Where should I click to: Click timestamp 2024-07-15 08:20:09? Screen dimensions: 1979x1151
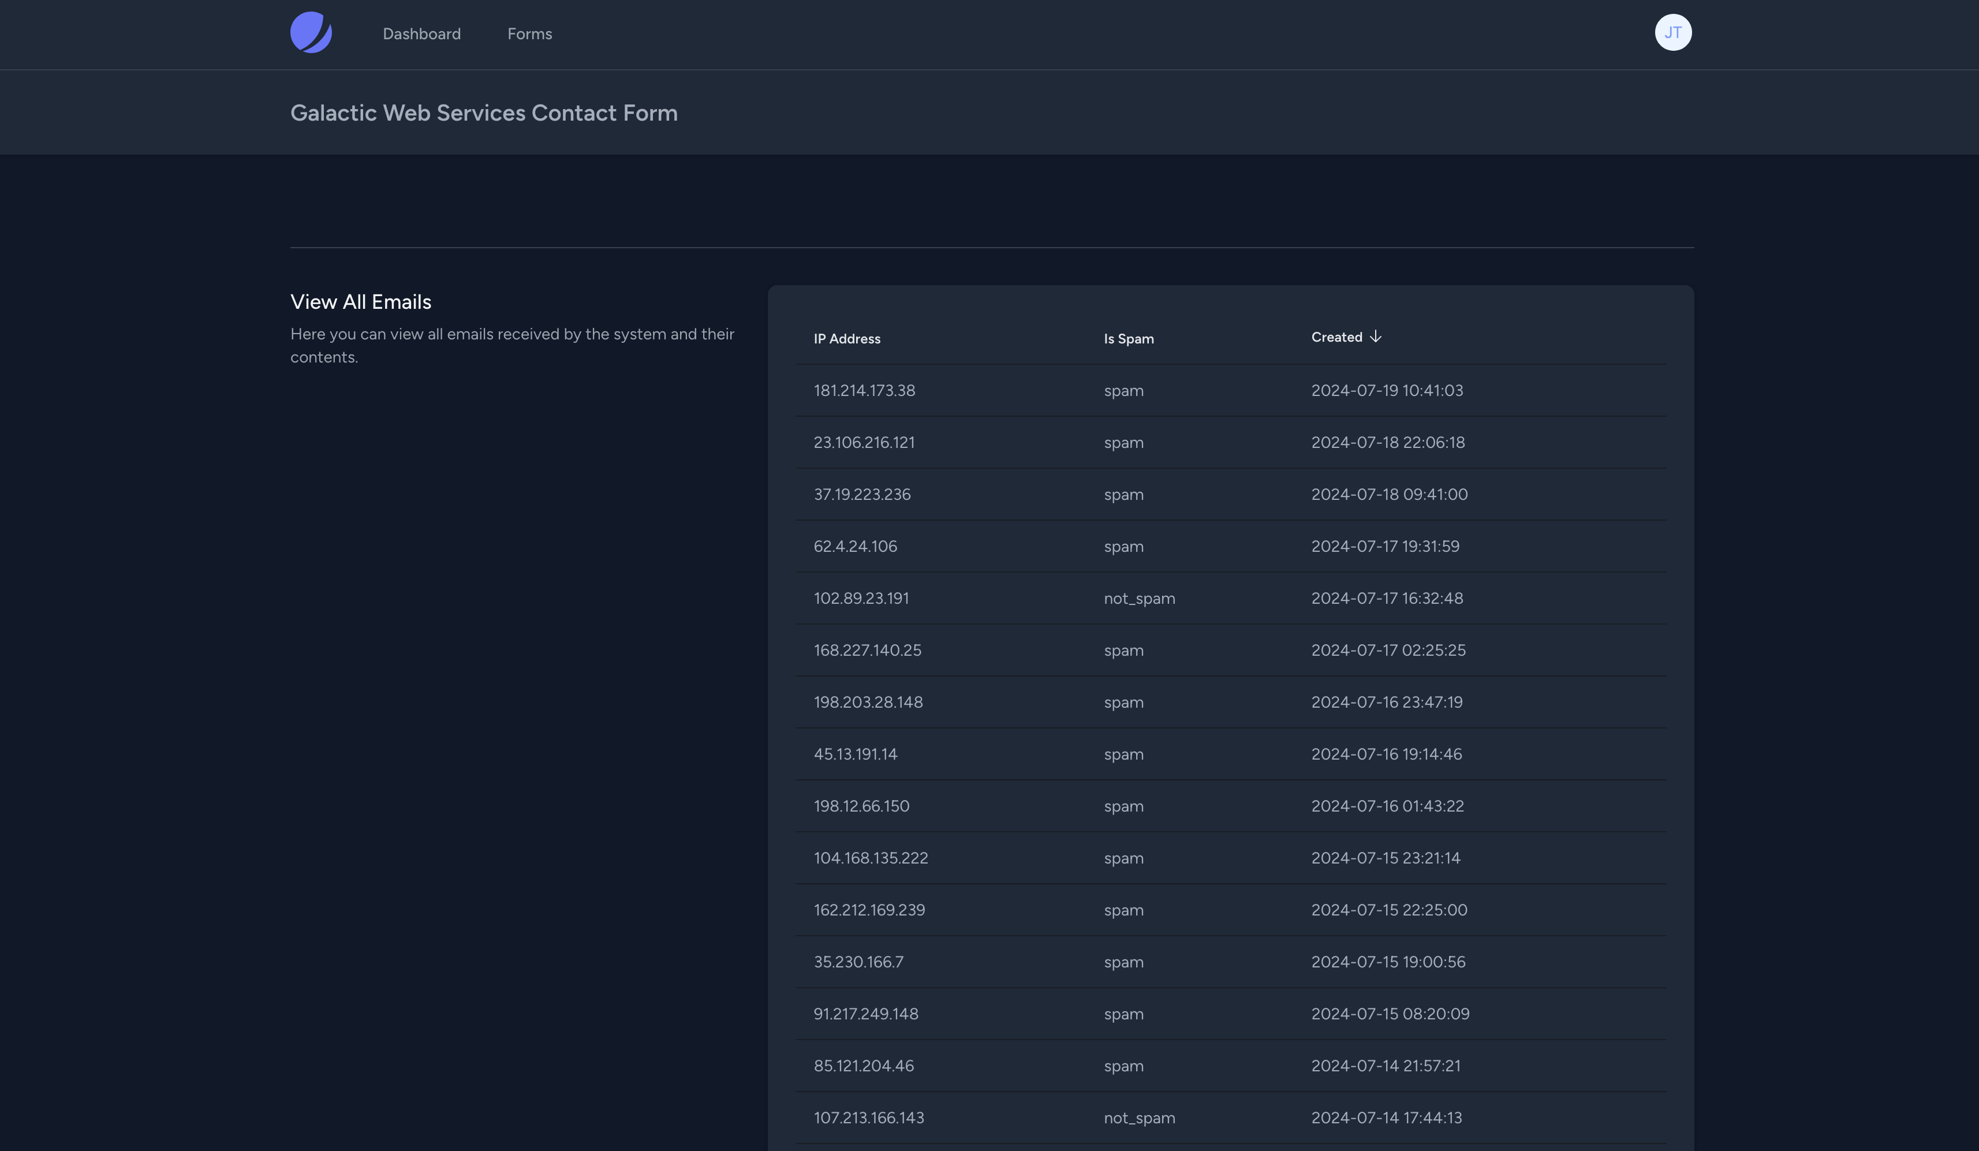1390,1013
